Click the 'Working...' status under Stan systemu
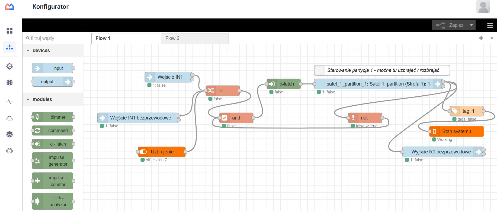 click(446, 140)
